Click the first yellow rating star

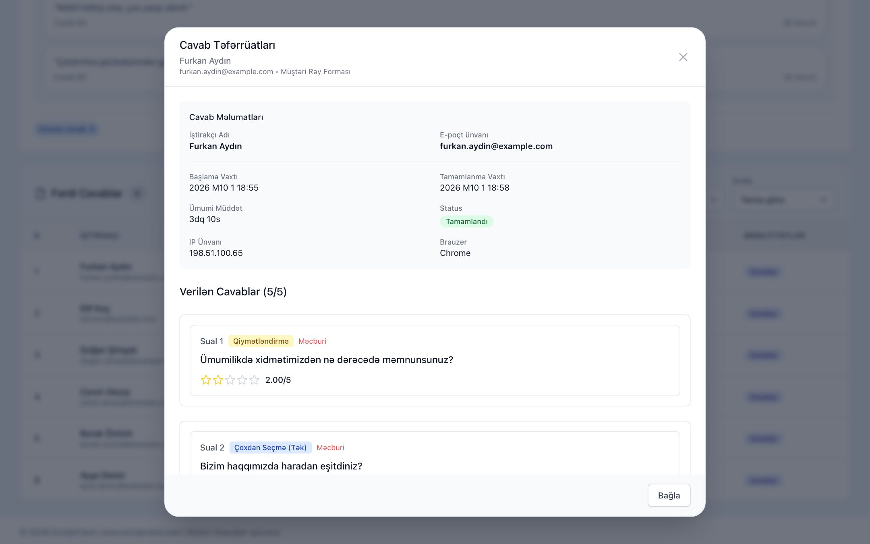pyautogui.click(x=206, y=380)
